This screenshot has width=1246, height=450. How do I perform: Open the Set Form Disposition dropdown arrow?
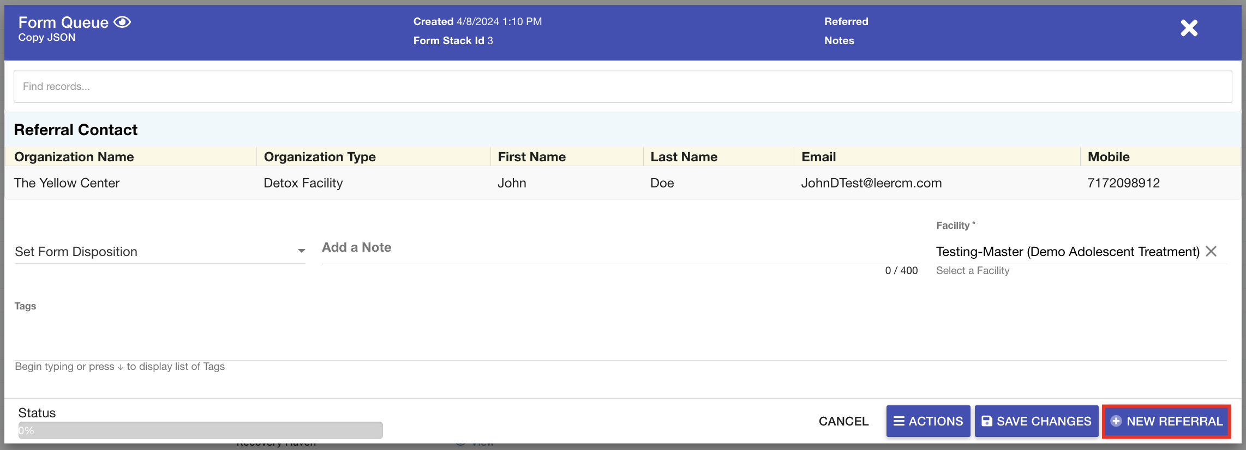301,251
